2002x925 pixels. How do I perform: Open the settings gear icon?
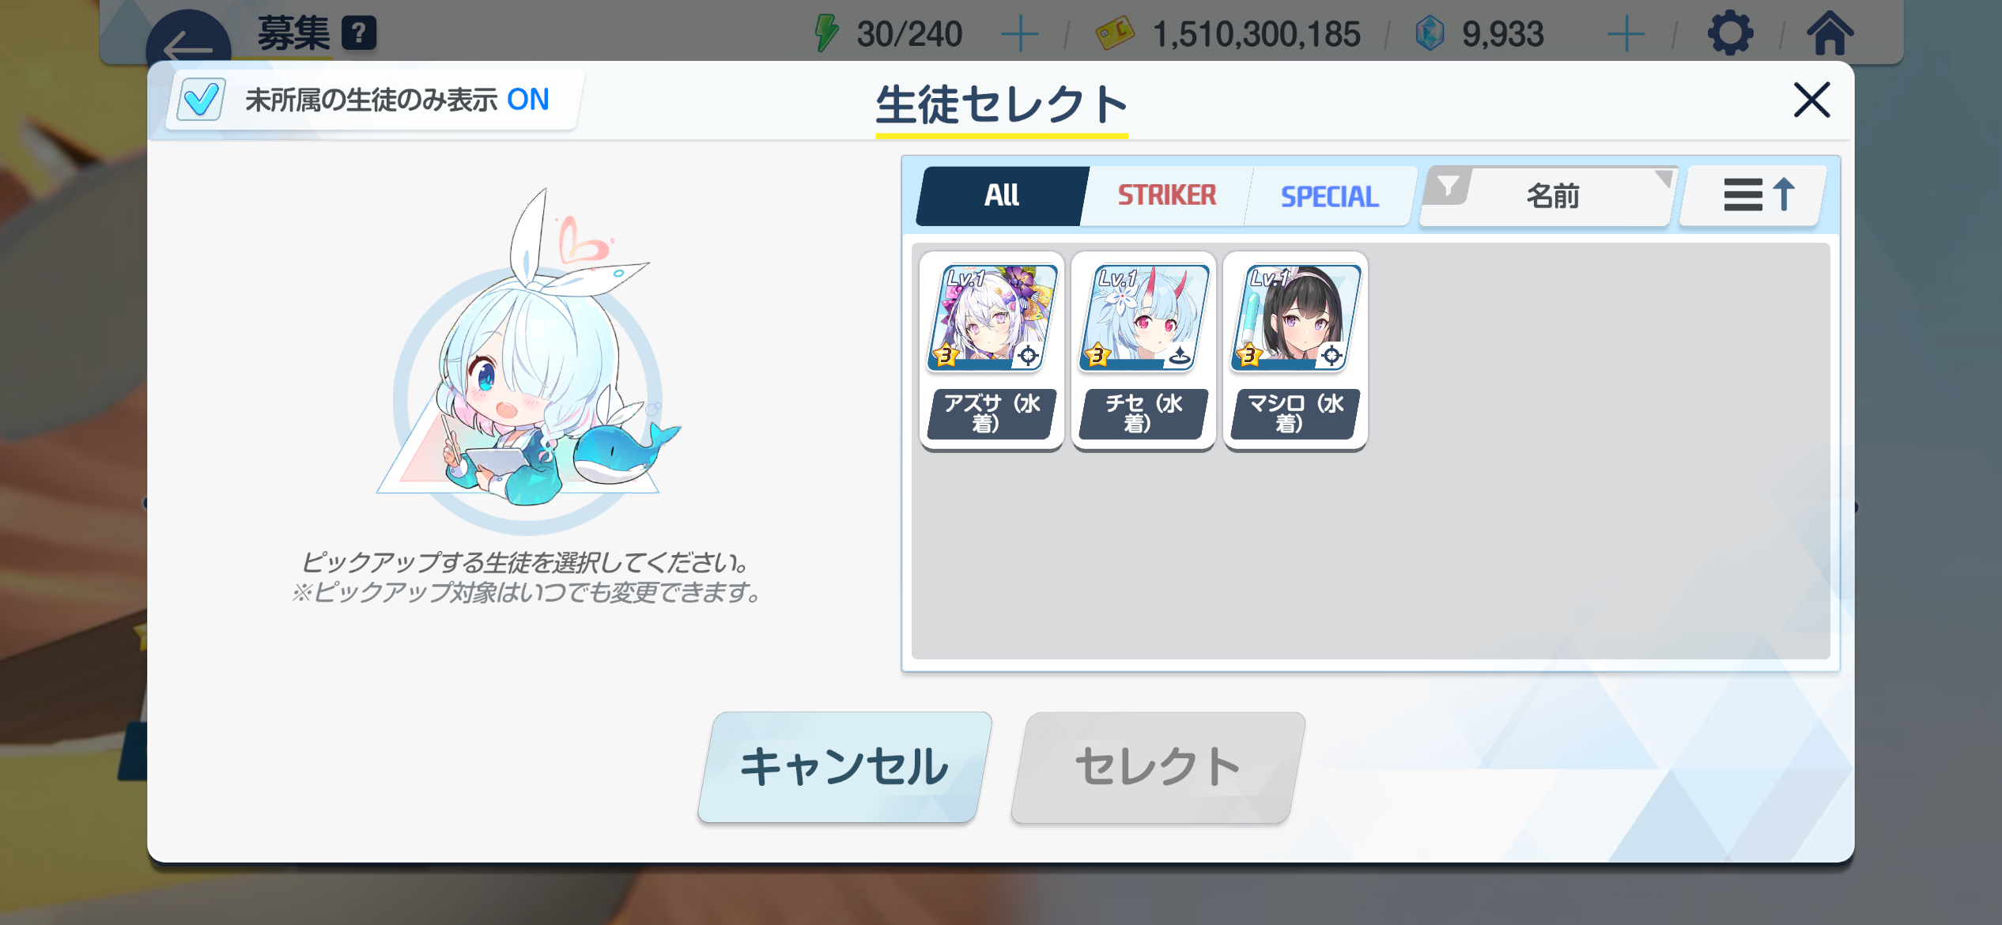[1731, 33]
